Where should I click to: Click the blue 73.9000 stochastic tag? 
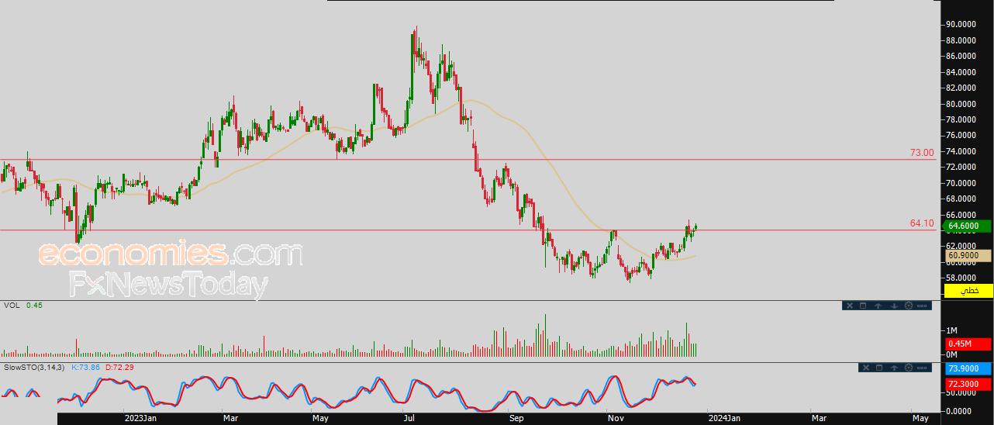[968, 368]
